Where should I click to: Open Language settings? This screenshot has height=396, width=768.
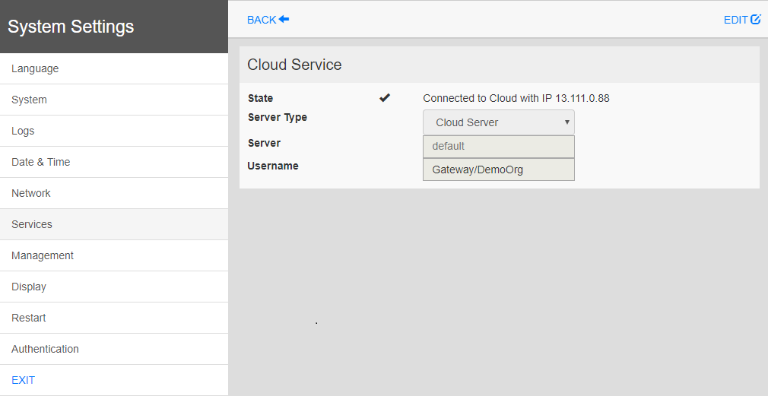click(x=114, y=68)
